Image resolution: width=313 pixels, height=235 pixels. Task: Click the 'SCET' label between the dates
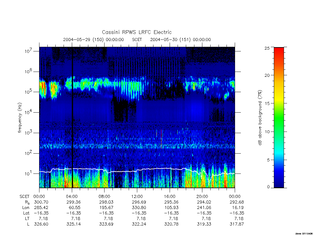pos(137,39)
